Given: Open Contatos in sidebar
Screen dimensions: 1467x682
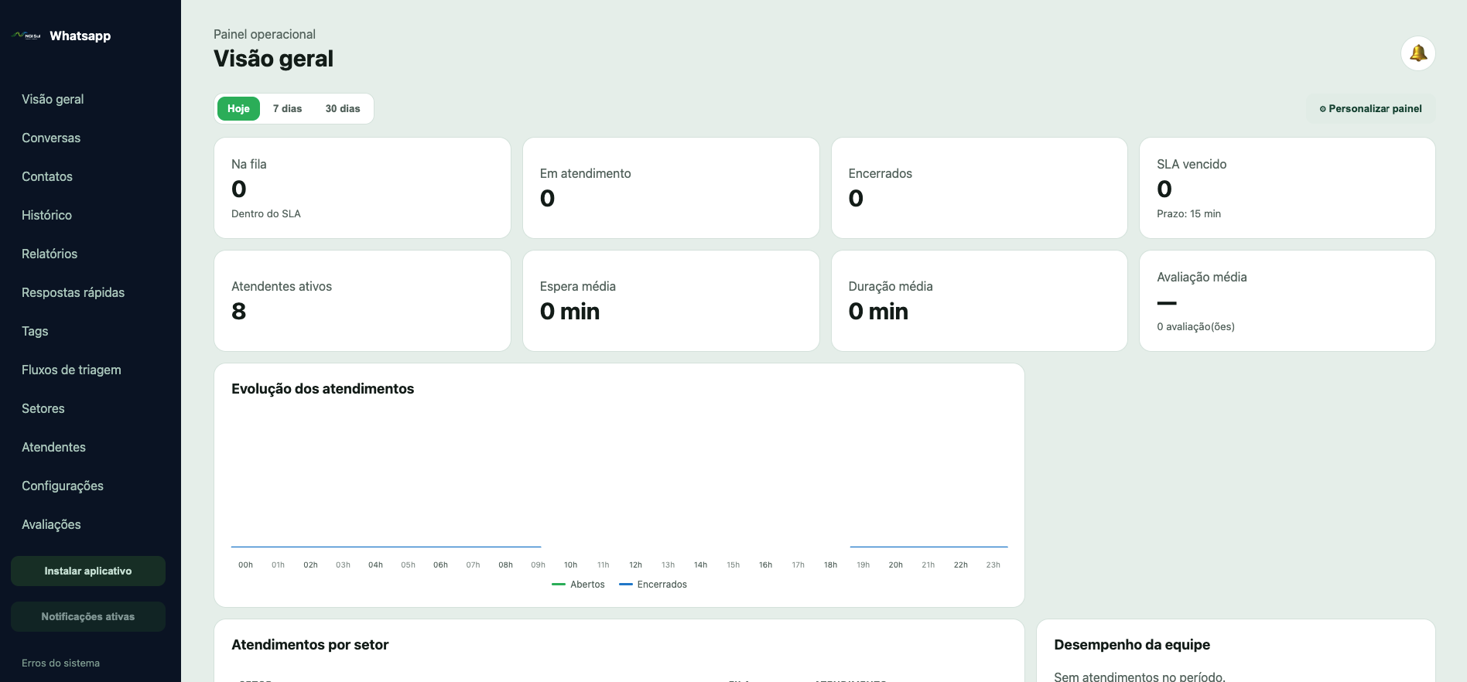Looking at the screenshot, I should pos(47,176).
